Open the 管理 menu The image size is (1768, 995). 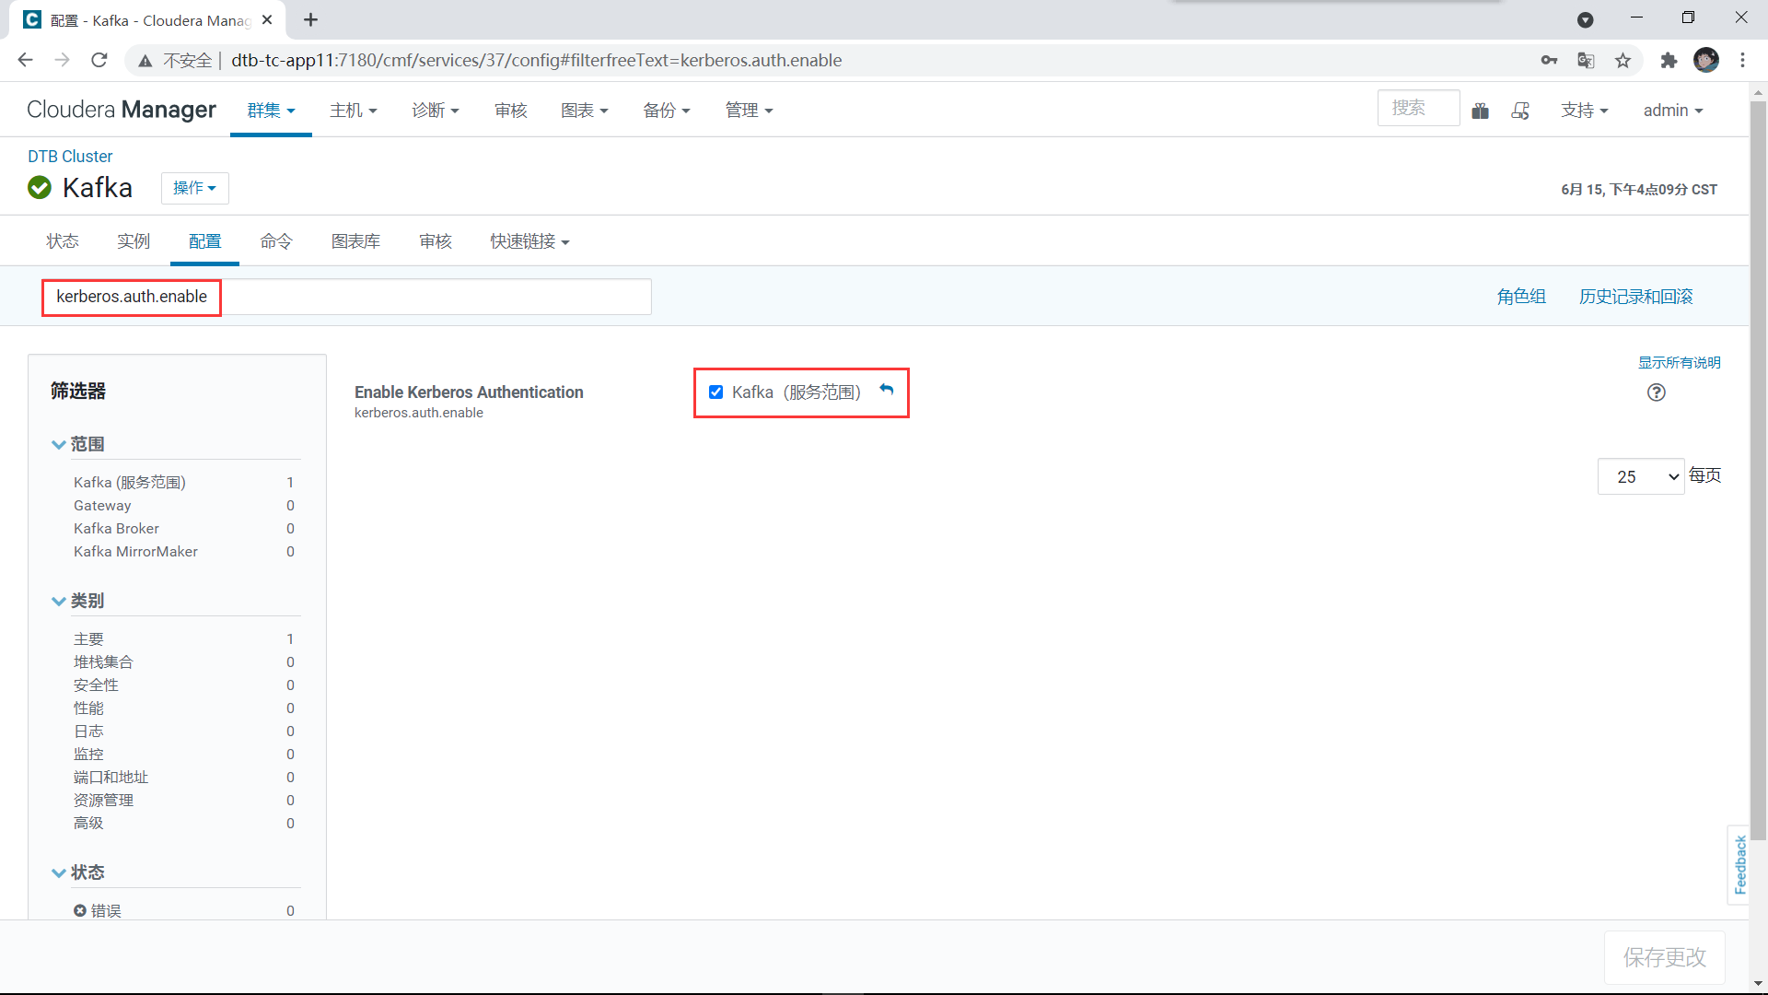pyautogui.click(x=749, y=111)
